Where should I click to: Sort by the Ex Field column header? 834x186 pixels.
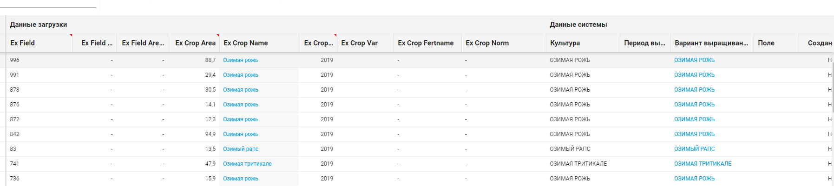[x=23, y=43]
